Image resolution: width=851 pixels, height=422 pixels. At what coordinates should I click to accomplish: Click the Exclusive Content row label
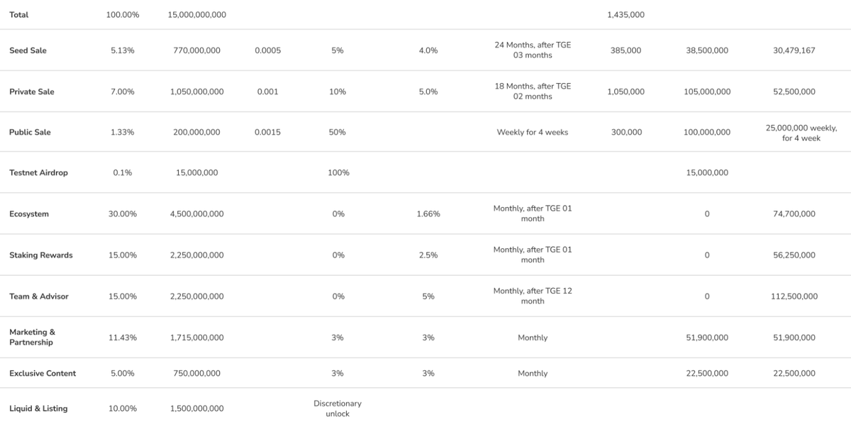point(43,373)
